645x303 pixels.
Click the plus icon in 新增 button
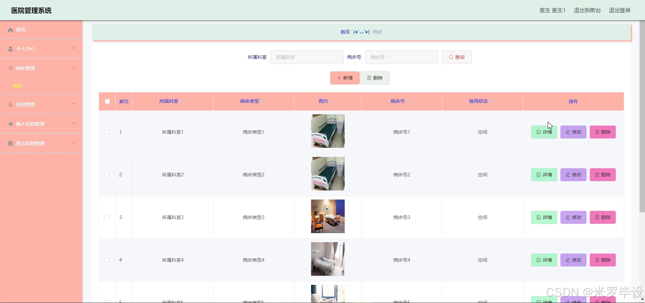(339, 78)
